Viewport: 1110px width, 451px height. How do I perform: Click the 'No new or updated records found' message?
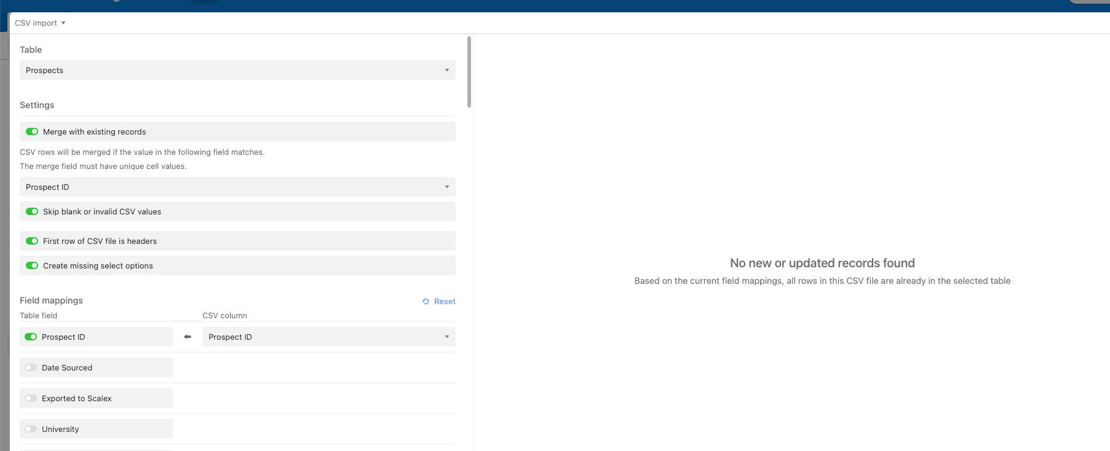pyautogui.click(x=822, y=263)
